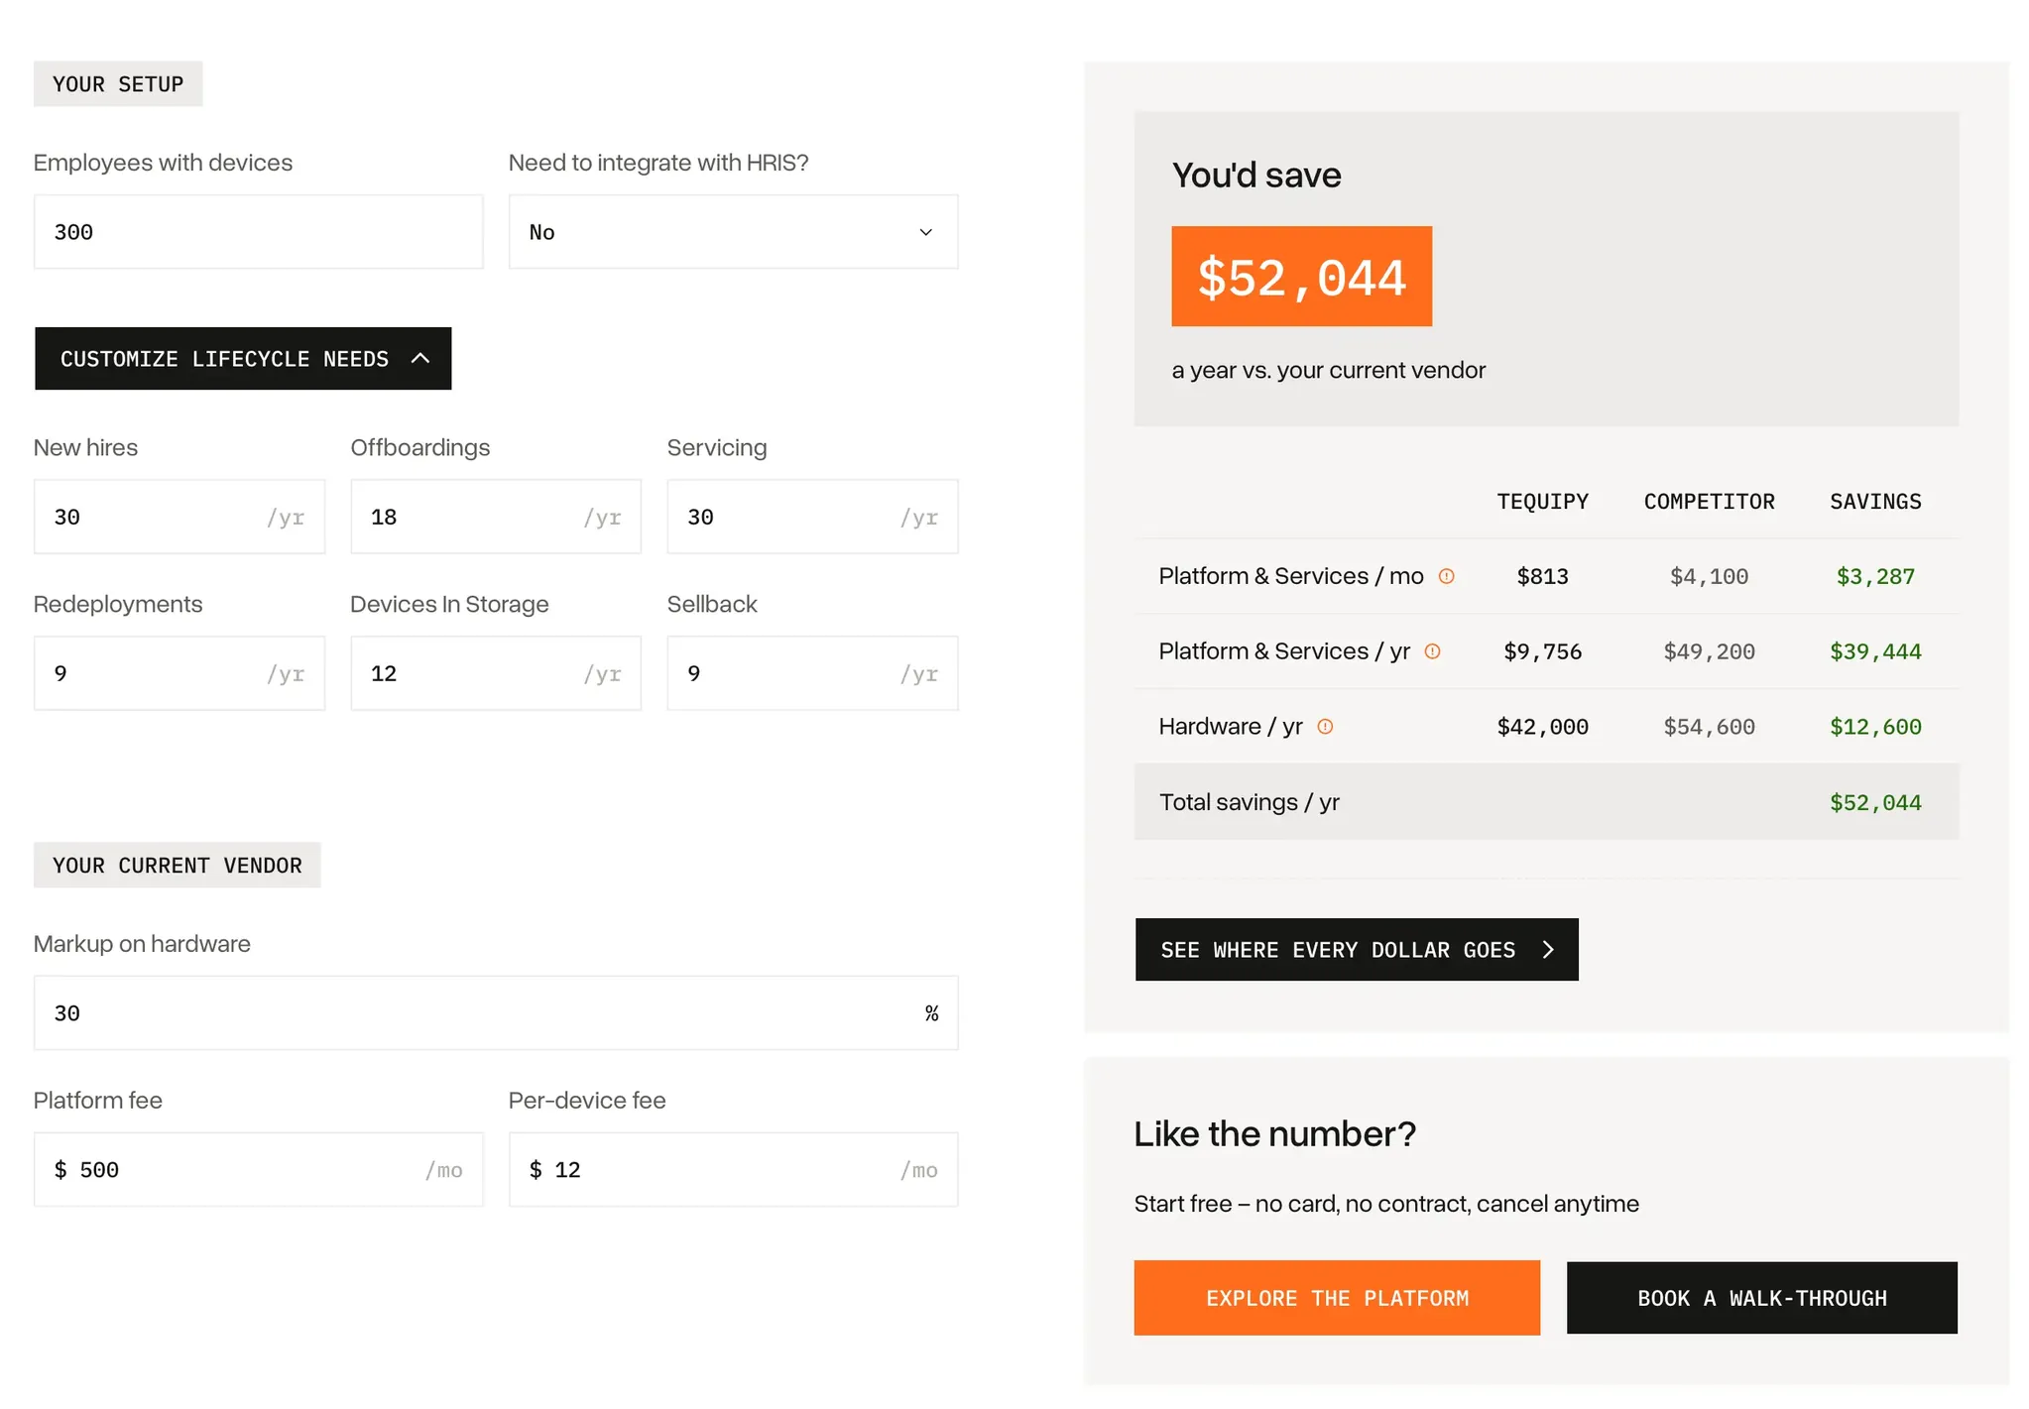The image size is (2029, 1409).
Task: Click the Like the number? heading
Action: point(1274,1133)
